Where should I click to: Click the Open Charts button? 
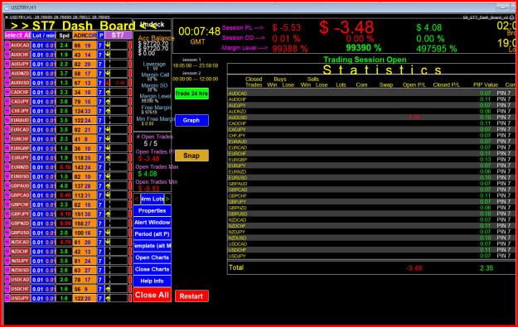(x=152, y=257)
